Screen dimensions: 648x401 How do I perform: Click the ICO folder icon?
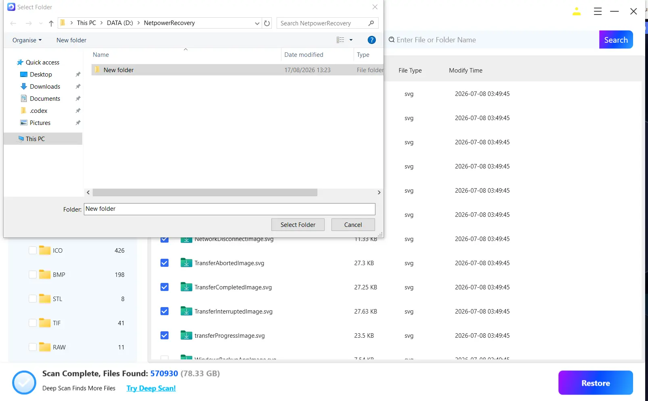45,250
